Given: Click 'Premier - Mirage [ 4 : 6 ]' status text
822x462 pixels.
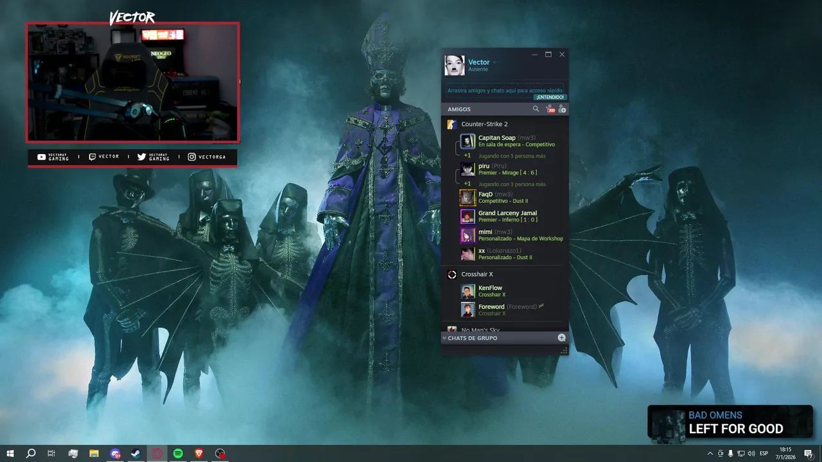Looking at the screenshot, I should tap(507, 173).
